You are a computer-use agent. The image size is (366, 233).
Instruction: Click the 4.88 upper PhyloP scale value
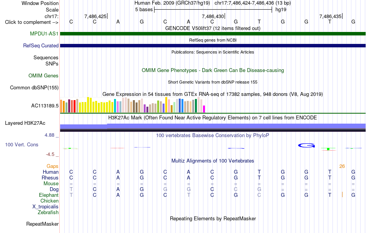(x=49, y=135)
